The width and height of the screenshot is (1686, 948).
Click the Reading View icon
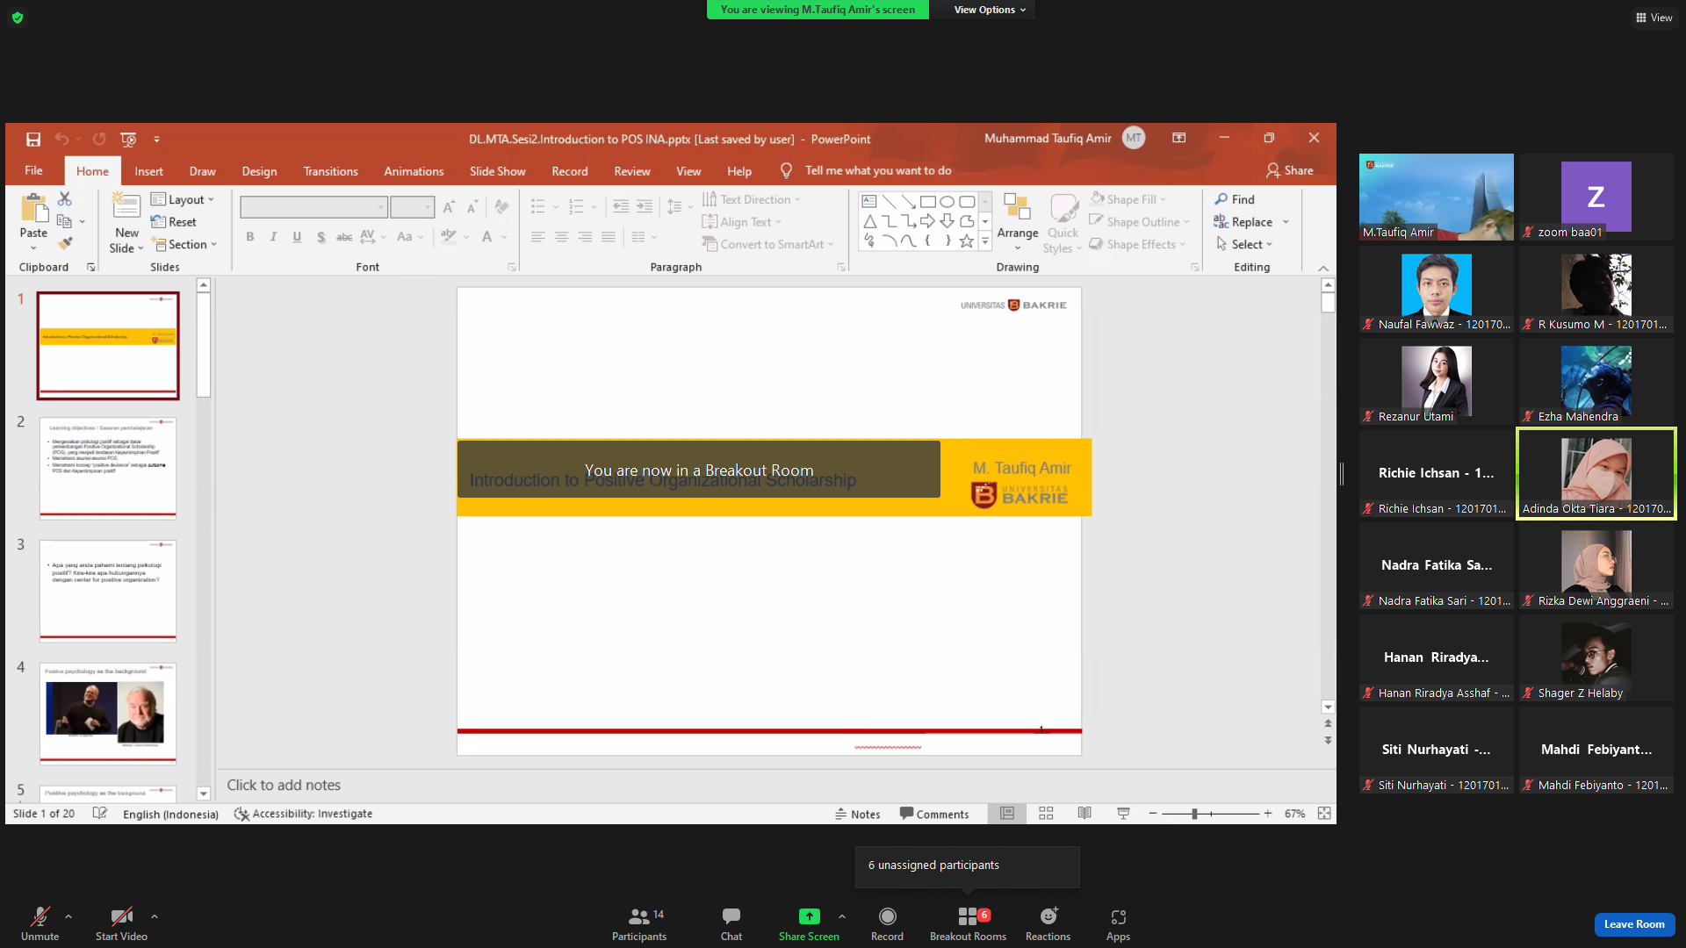(1084, 814)
